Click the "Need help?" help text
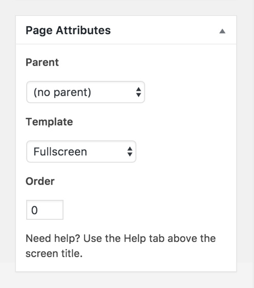This screenshot has width=254, height=288. 53,239
